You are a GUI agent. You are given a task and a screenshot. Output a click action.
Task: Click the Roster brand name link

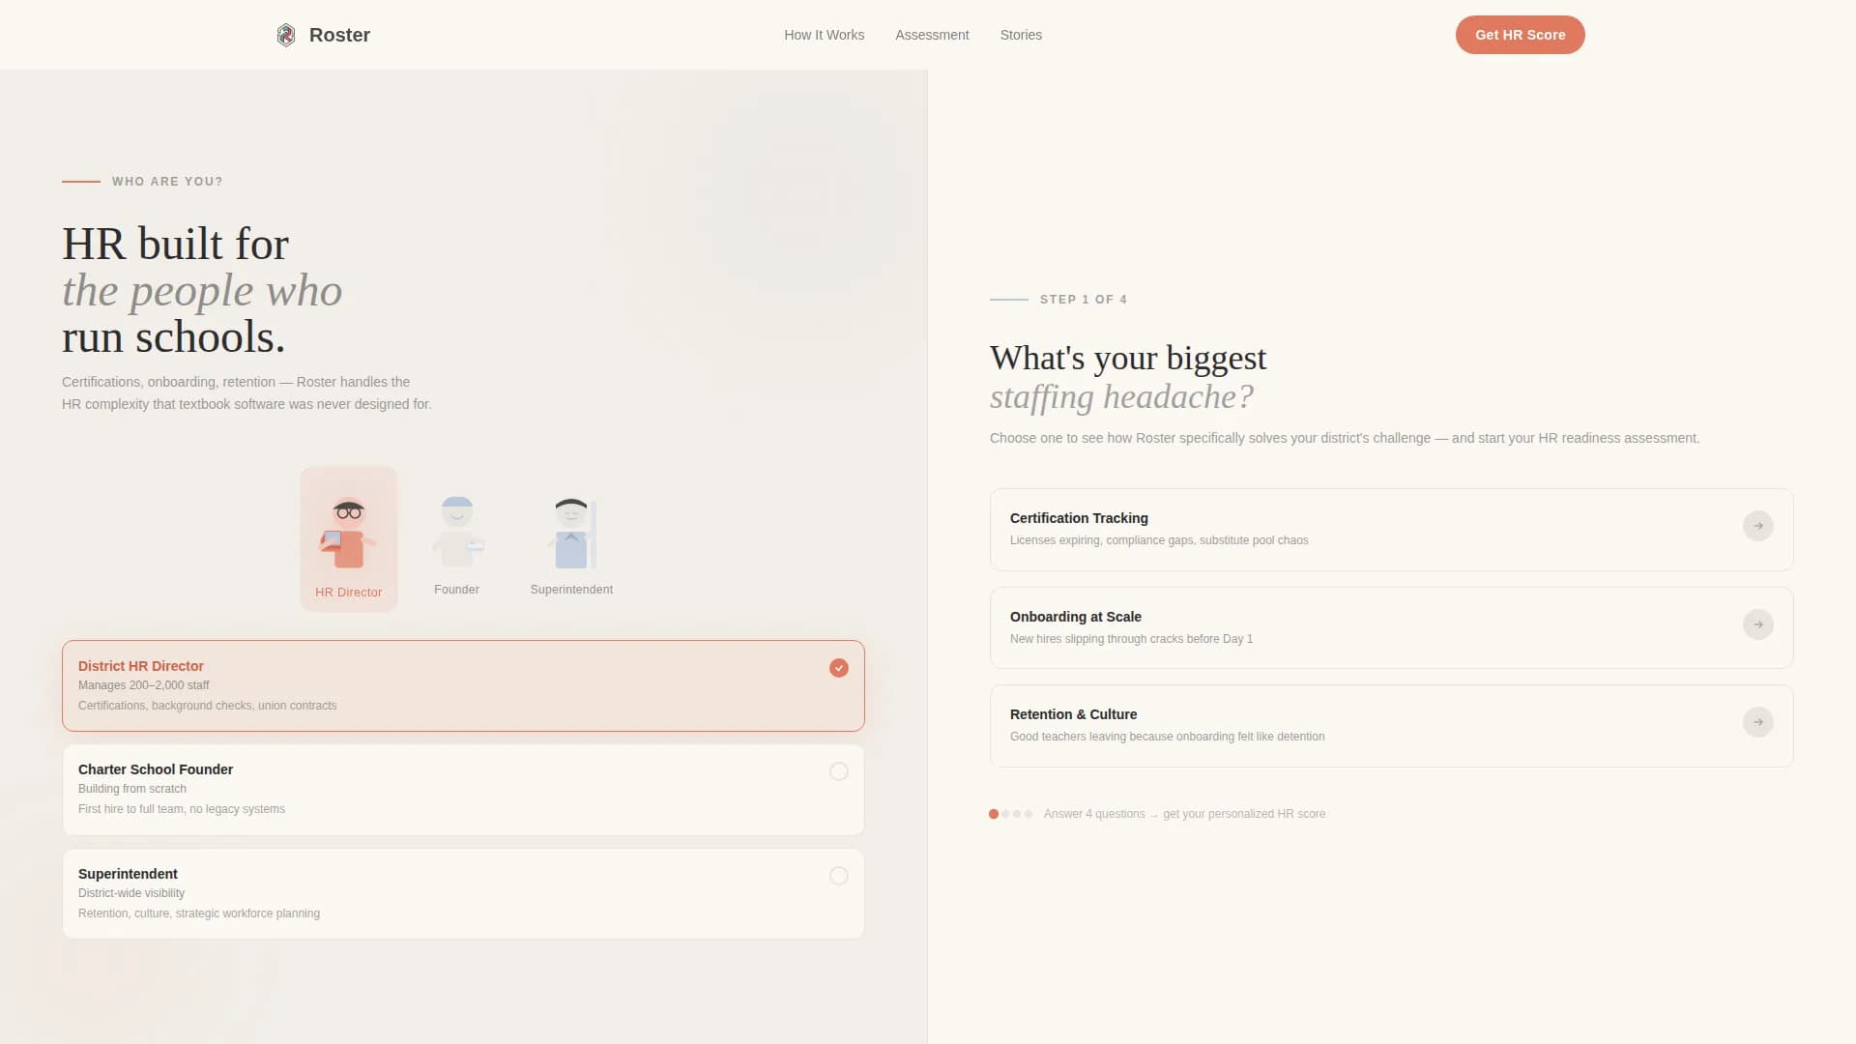click(x=339, y=35)
